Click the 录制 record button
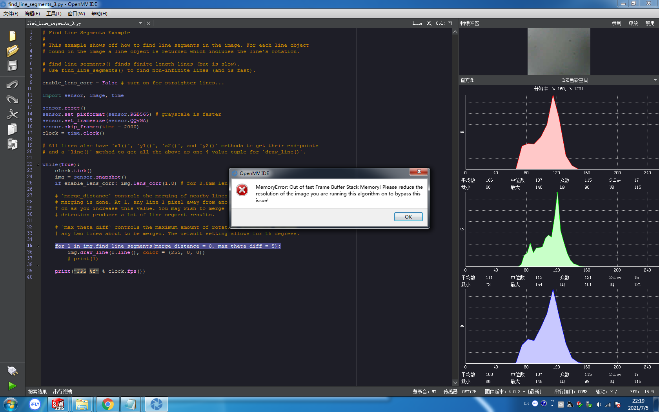This screenshot has height=412, width=659. tap(616, 24)
